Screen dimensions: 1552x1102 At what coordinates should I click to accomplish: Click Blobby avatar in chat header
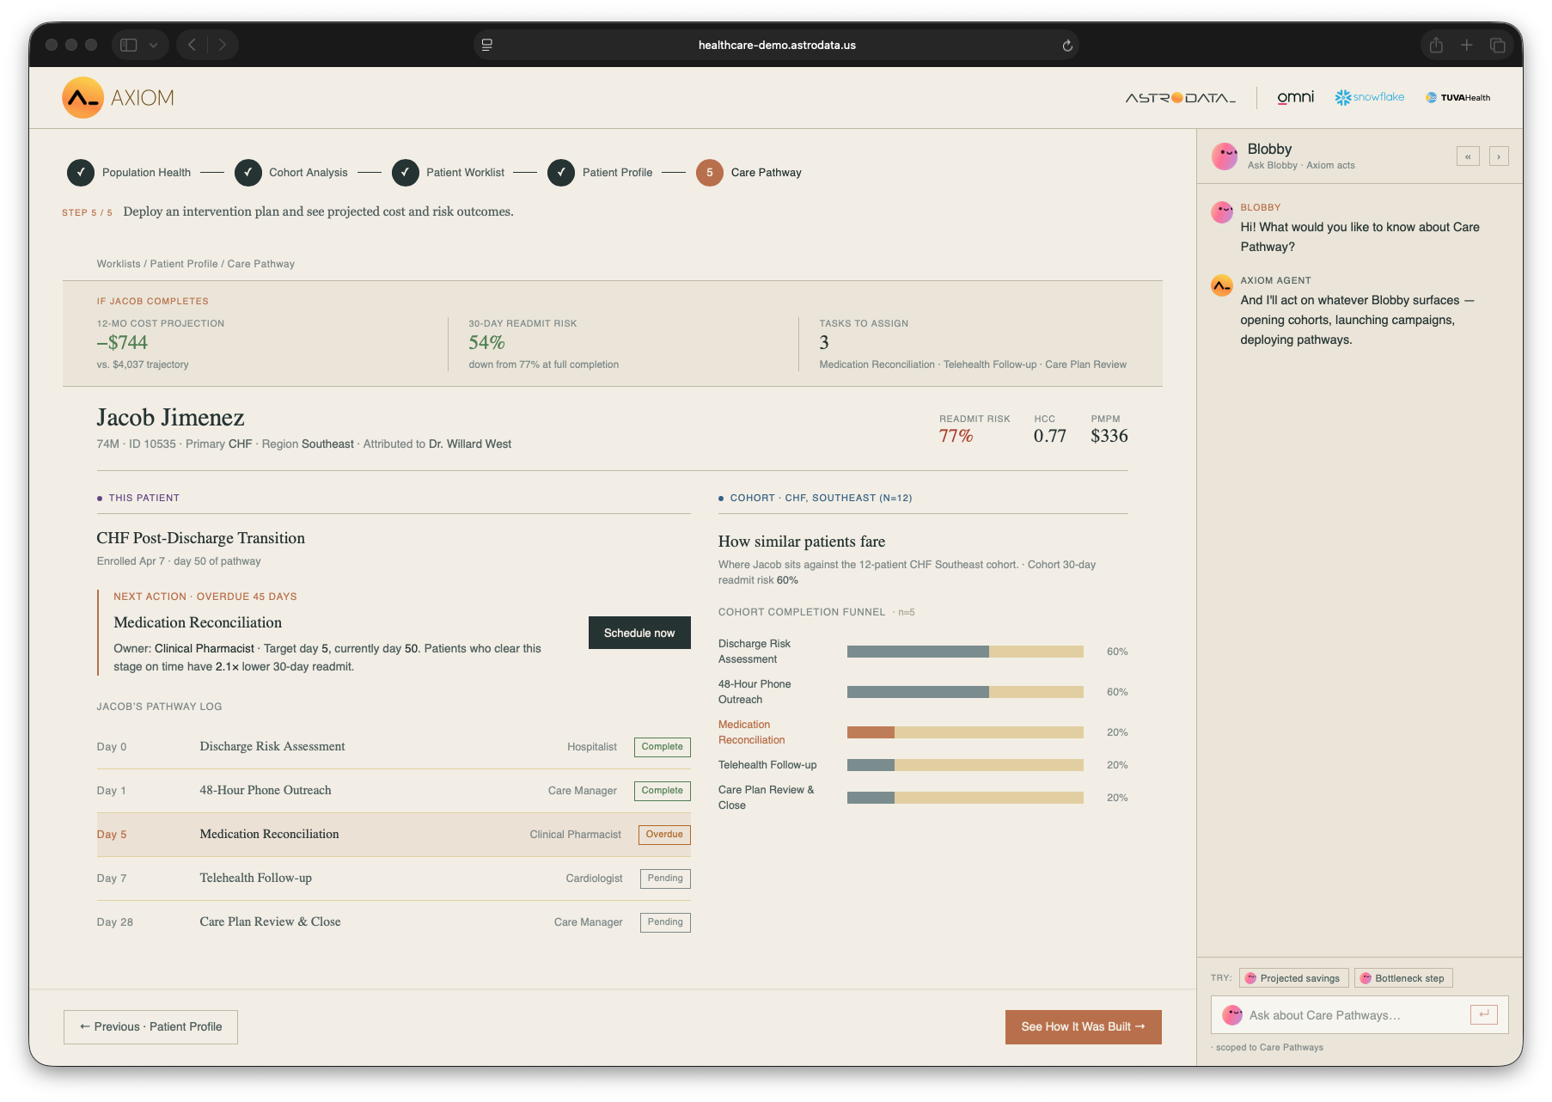pos(1225,156)
